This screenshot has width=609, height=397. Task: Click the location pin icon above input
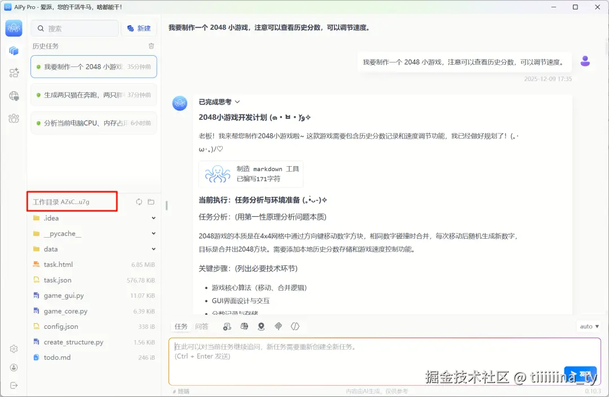click(262, 327)
